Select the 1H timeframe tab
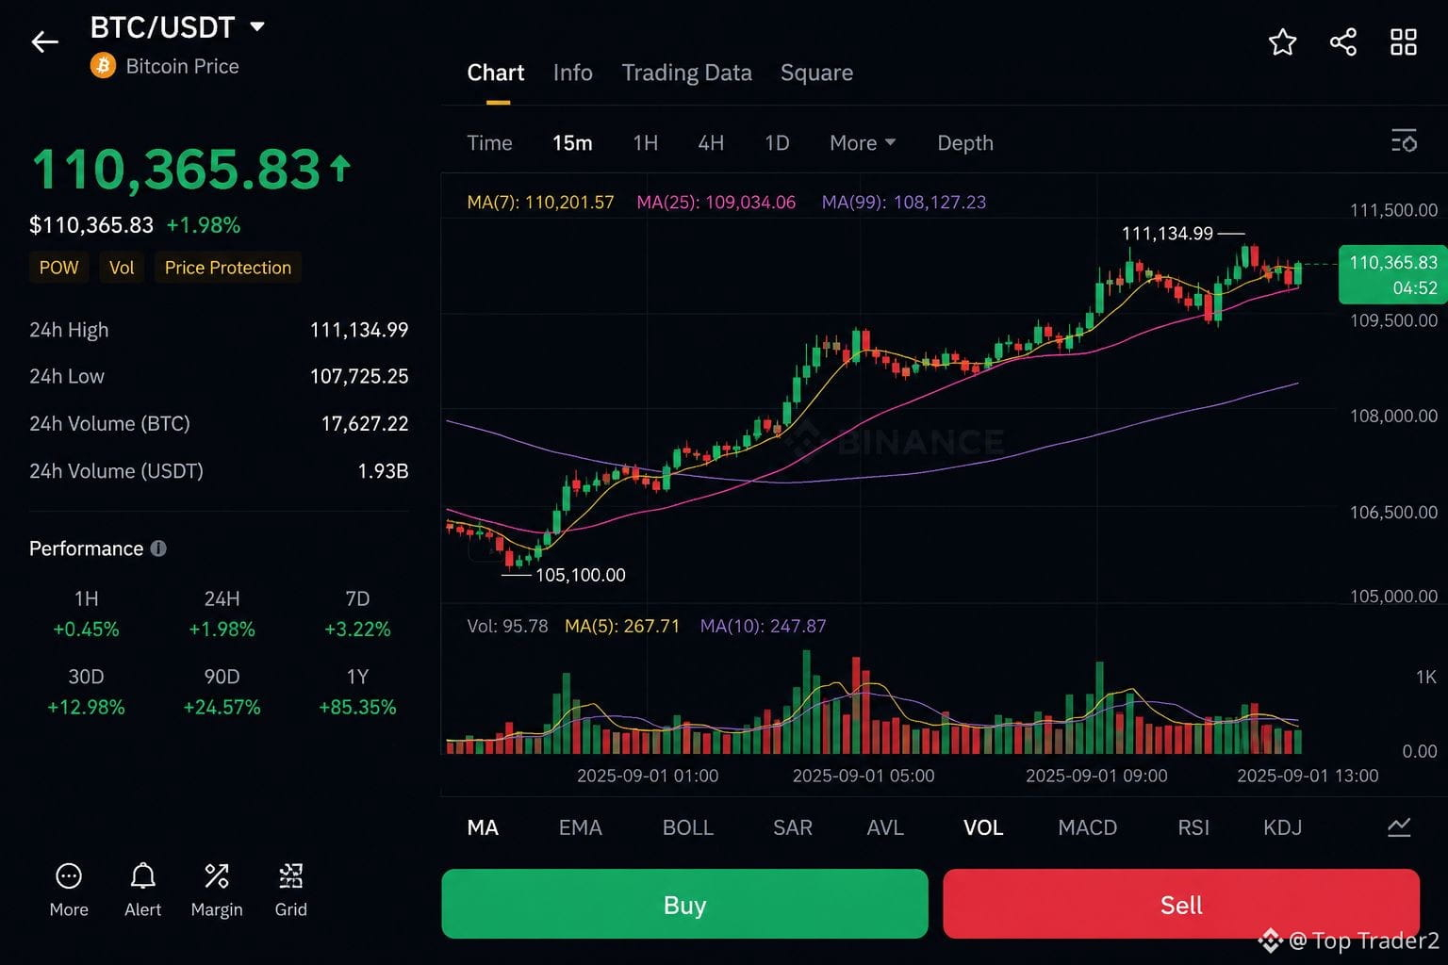Viewport: 1448px width, 965px height. (x=646, y=142)
